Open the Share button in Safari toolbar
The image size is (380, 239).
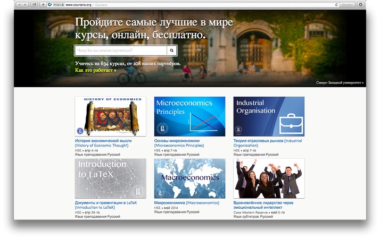tap(34, 5)
